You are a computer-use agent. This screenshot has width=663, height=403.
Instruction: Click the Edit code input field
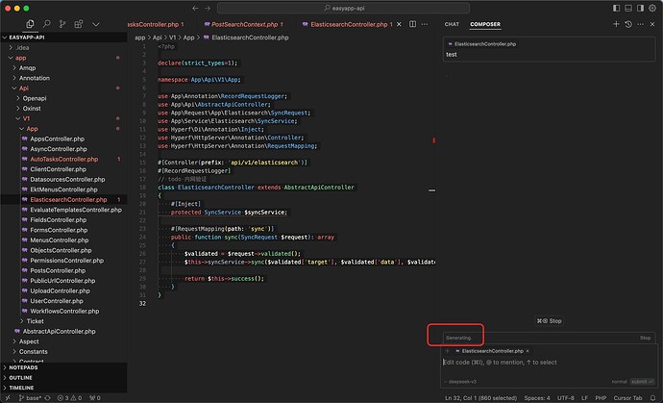pos(548,363)
